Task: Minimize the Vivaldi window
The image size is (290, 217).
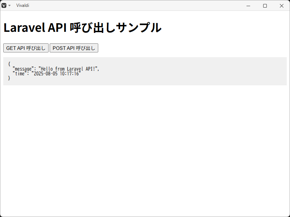Action: (248, 6)
